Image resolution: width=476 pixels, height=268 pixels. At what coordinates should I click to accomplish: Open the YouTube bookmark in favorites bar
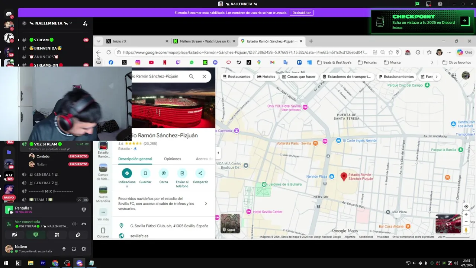151,63
